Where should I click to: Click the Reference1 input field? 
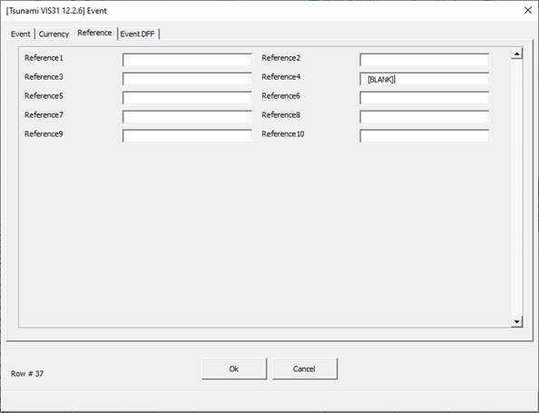(187, 60)
